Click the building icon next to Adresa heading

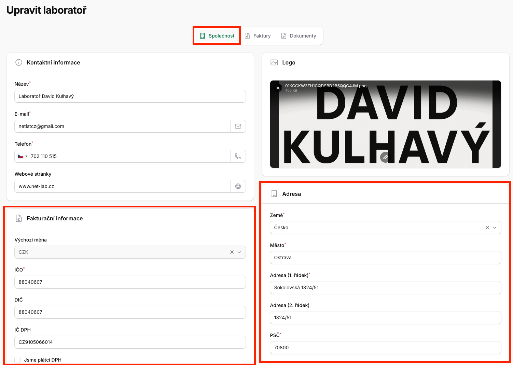point(274,194)
